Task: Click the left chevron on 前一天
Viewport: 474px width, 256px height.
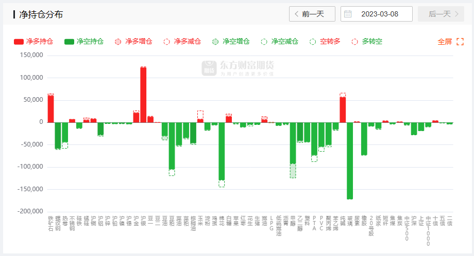Action: click(296, 14)
